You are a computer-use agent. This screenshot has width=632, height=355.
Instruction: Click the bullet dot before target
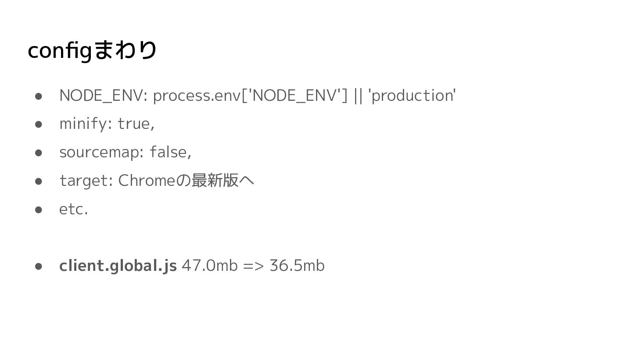pos(38,181)
